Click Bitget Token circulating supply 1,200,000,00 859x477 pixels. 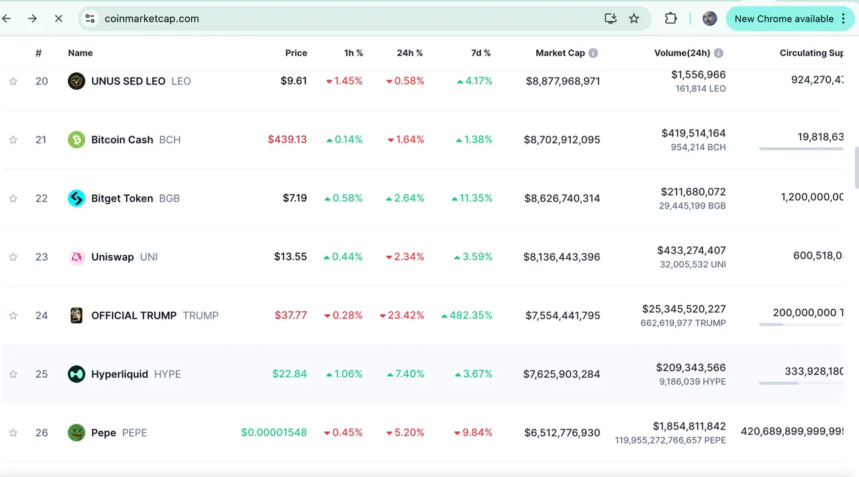(x=812, y=197)
